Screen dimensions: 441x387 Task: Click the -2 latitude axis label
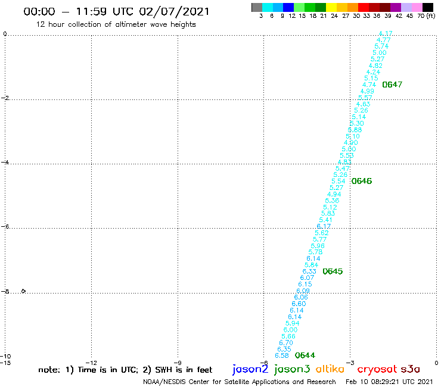click(x=5, y=98)
